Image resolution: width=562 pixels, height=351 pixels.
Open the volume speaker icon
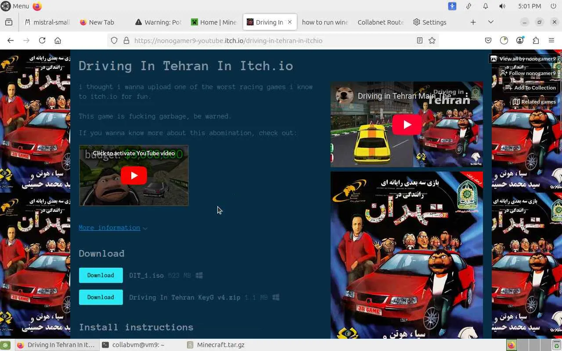[502, 6]
